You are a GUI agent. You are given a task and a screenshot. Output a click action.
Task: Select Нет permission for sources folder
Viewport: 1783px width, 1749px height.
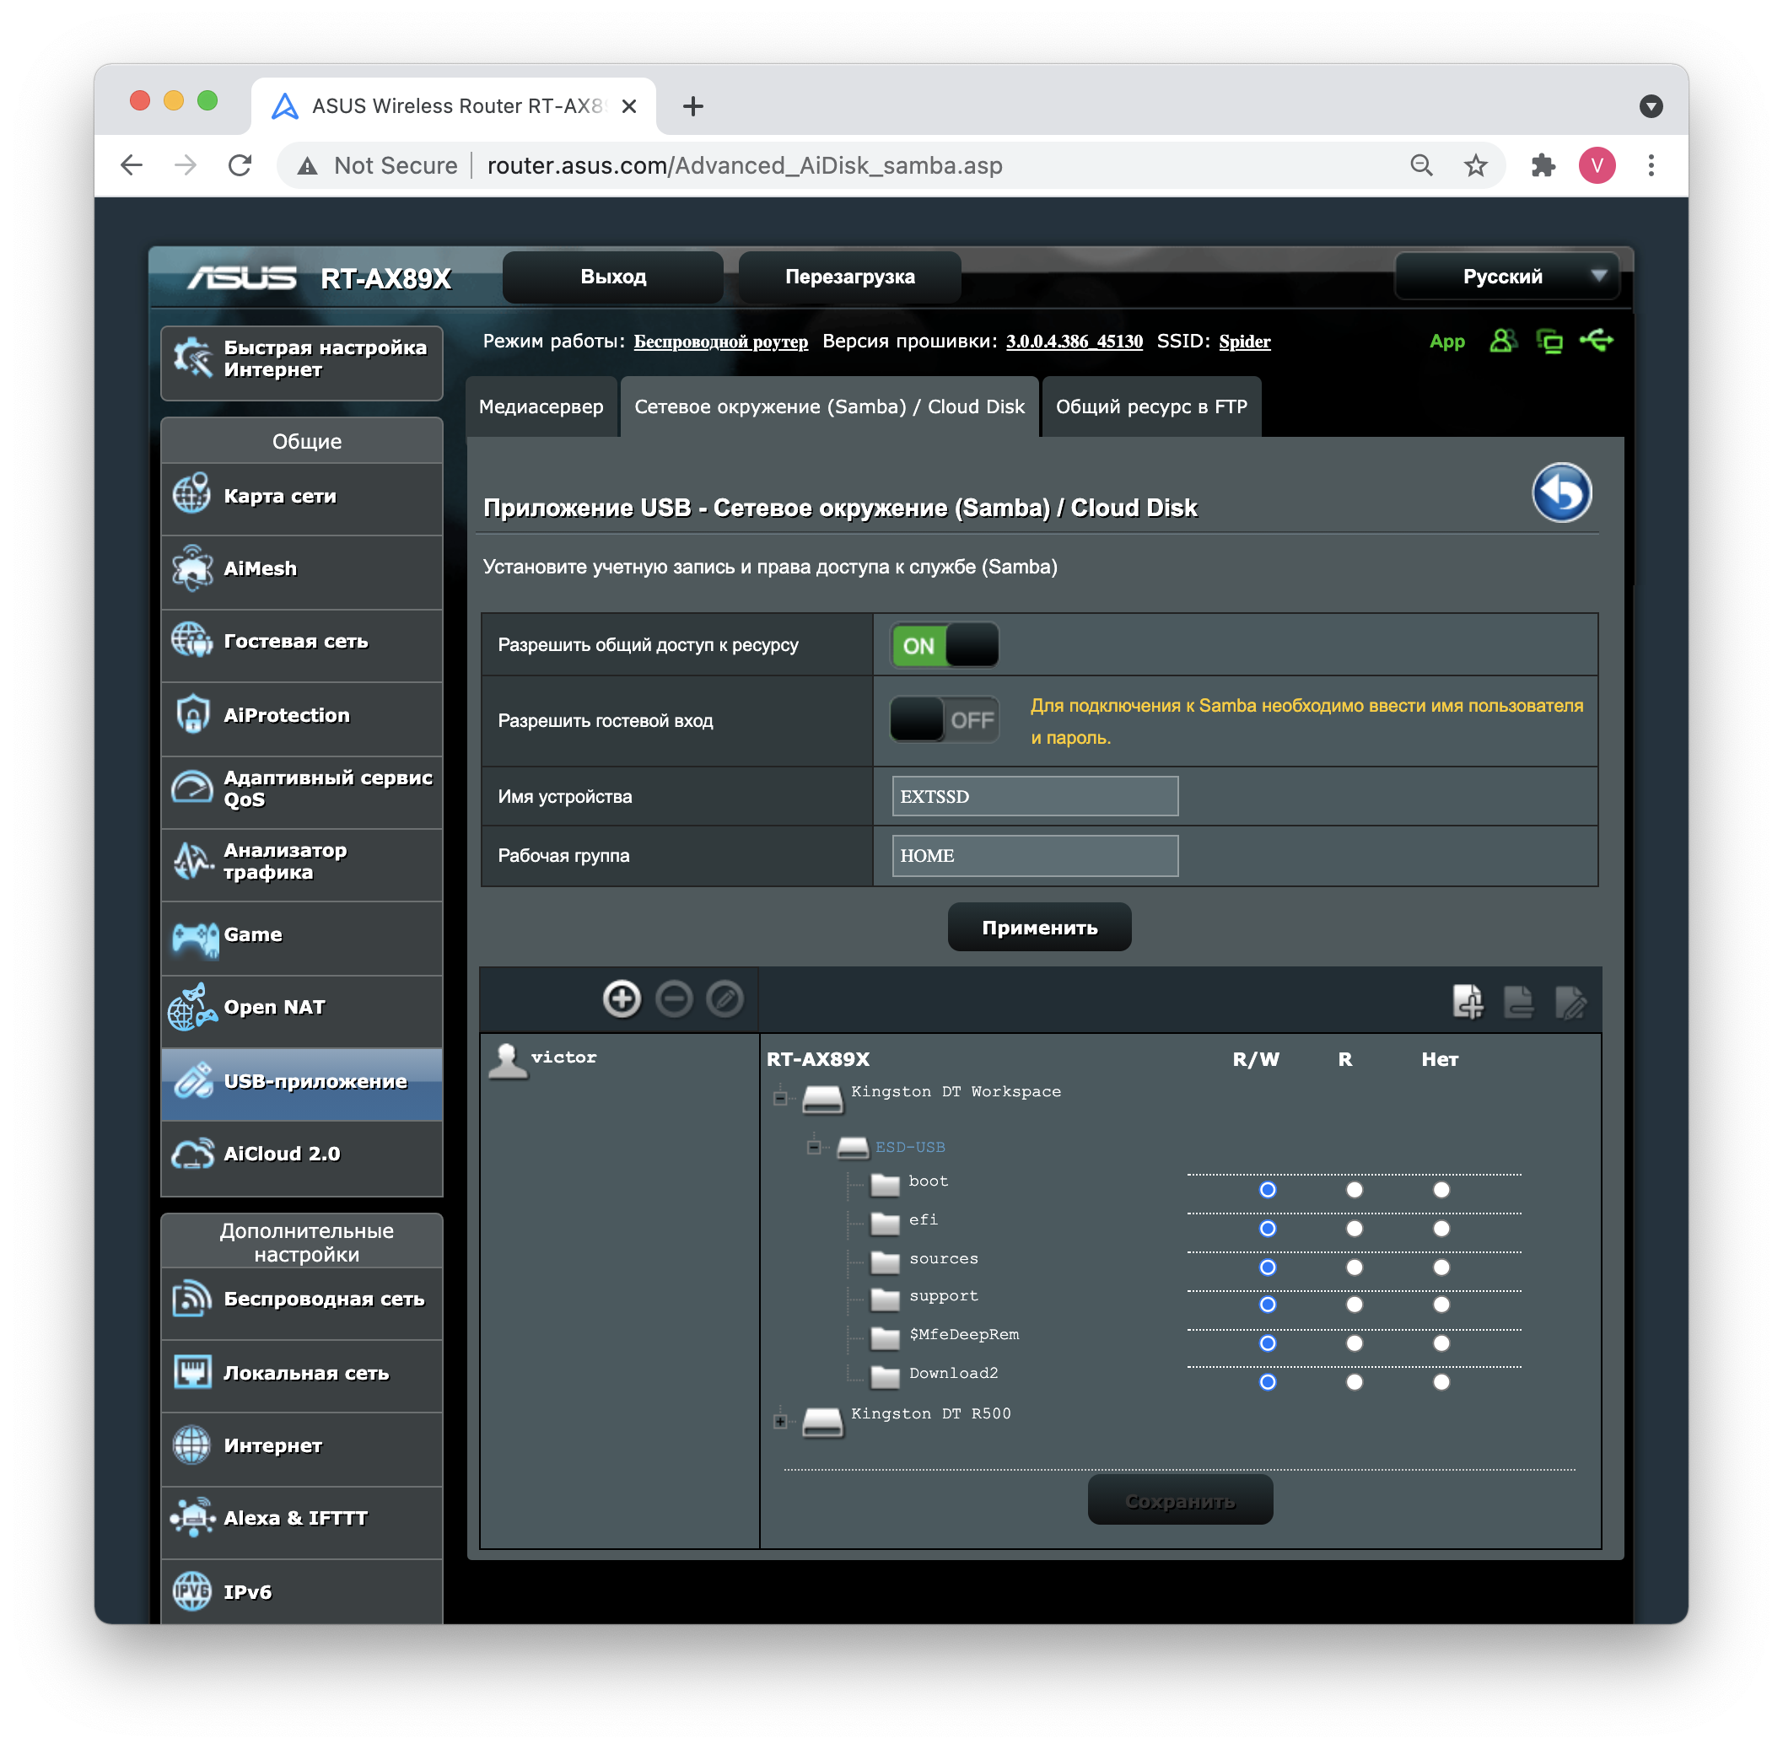click(1441, 1267)
